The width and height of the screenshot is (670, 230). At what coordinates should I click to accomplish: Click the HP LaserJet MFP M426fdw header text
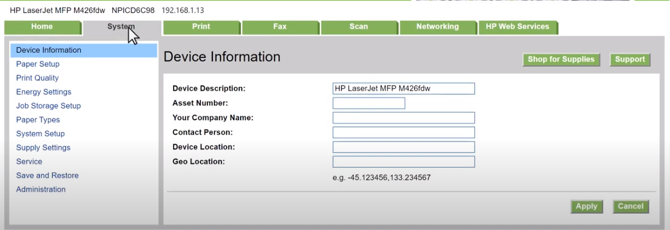tap(58, 10)
